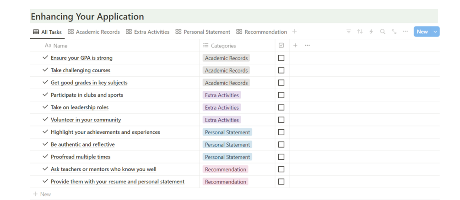Mark Proofread multiple times as done
Viewport: 460px width, 200px height.
pos(281,157)
